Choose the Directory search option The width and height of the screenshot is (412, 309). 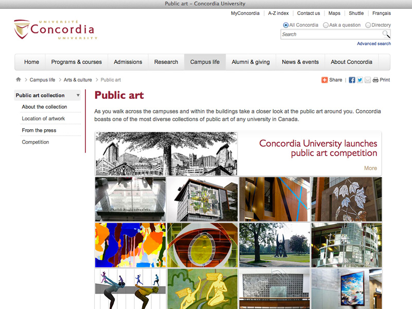[368, 25]
